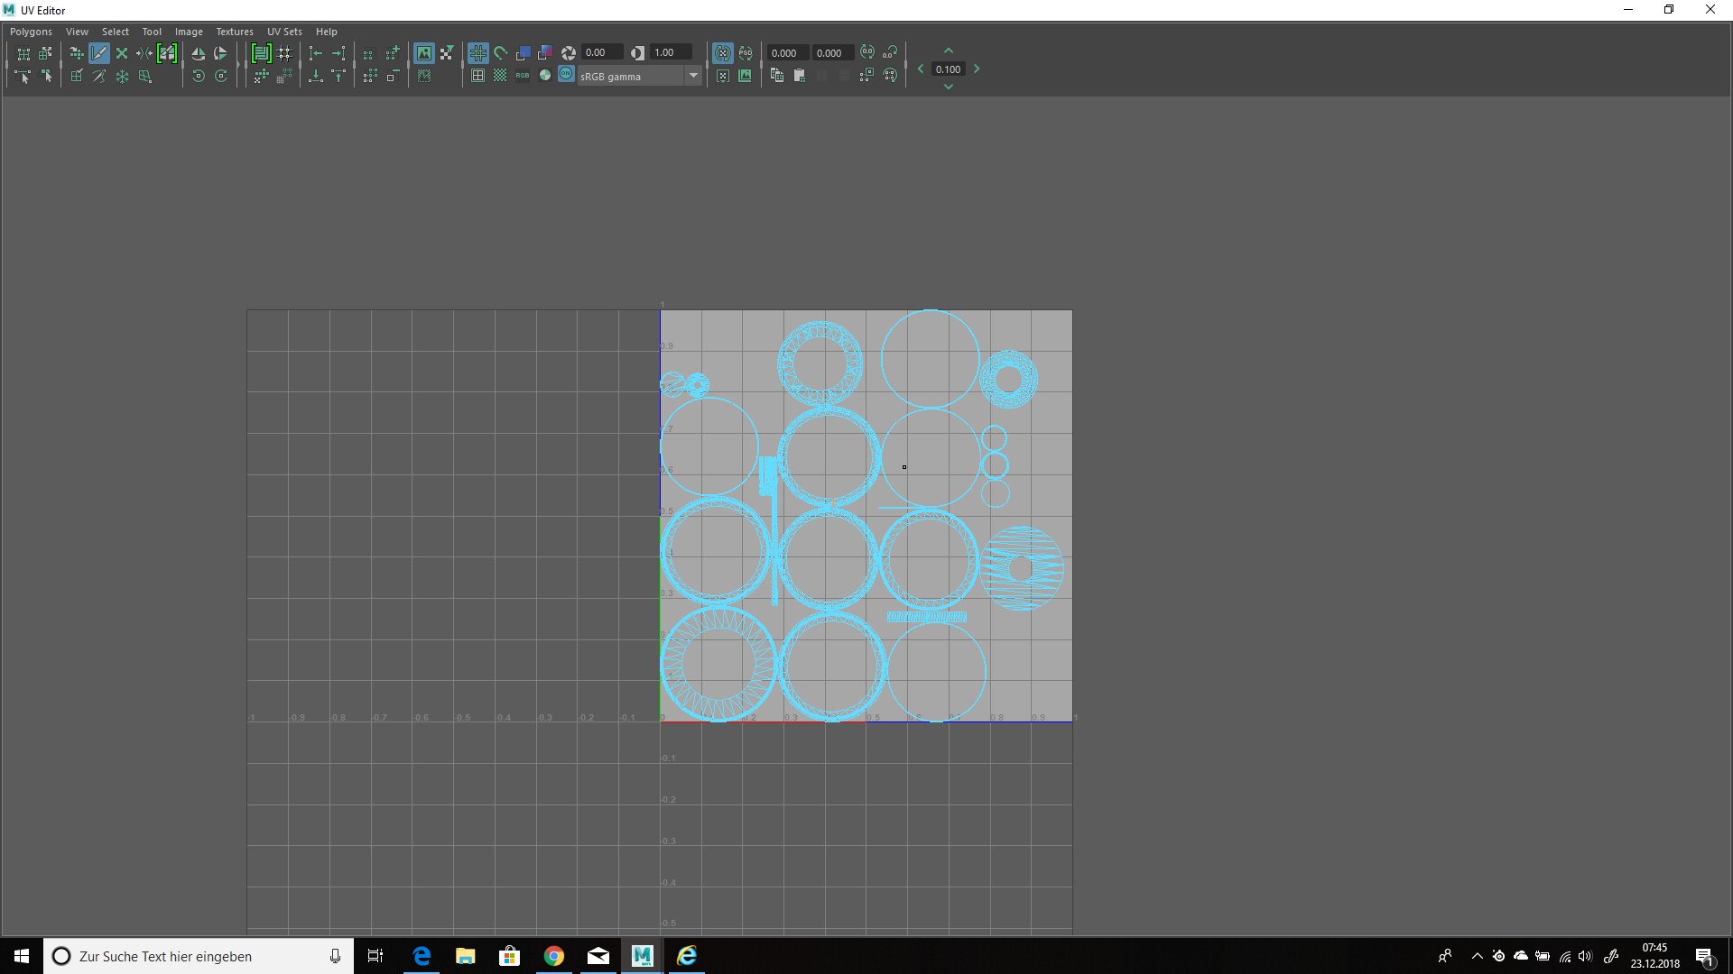
Task: Select the UV lattice tool icon
Action: (x=23, y=53)
